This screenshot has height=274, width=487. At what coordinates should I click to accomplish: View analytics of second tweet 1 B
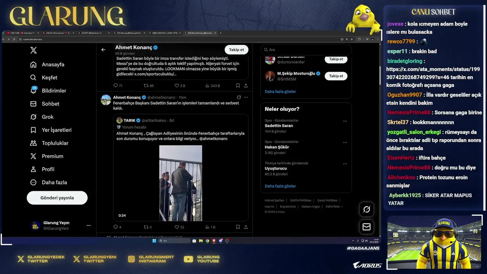(x=210, y=227)
